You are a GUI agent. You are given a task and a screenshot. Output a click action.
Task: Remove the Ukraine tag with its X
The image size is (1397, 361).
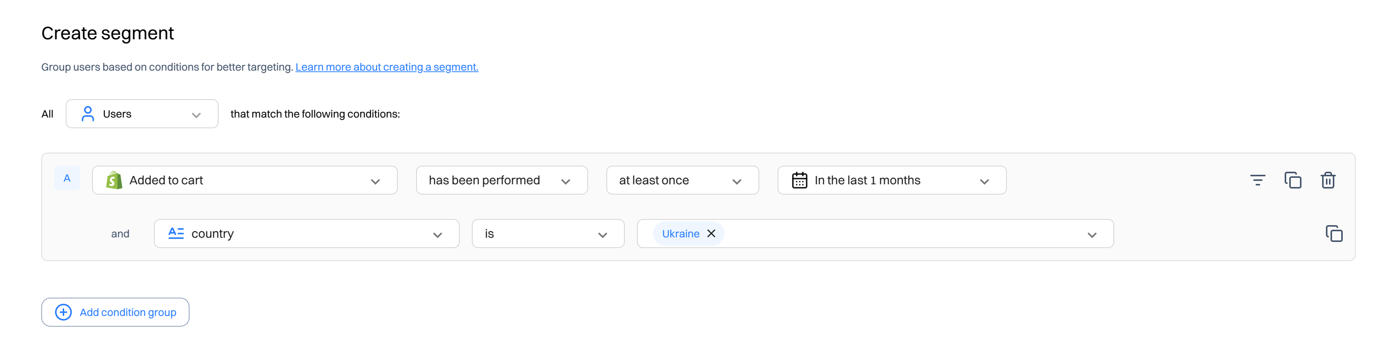(711, 233)
